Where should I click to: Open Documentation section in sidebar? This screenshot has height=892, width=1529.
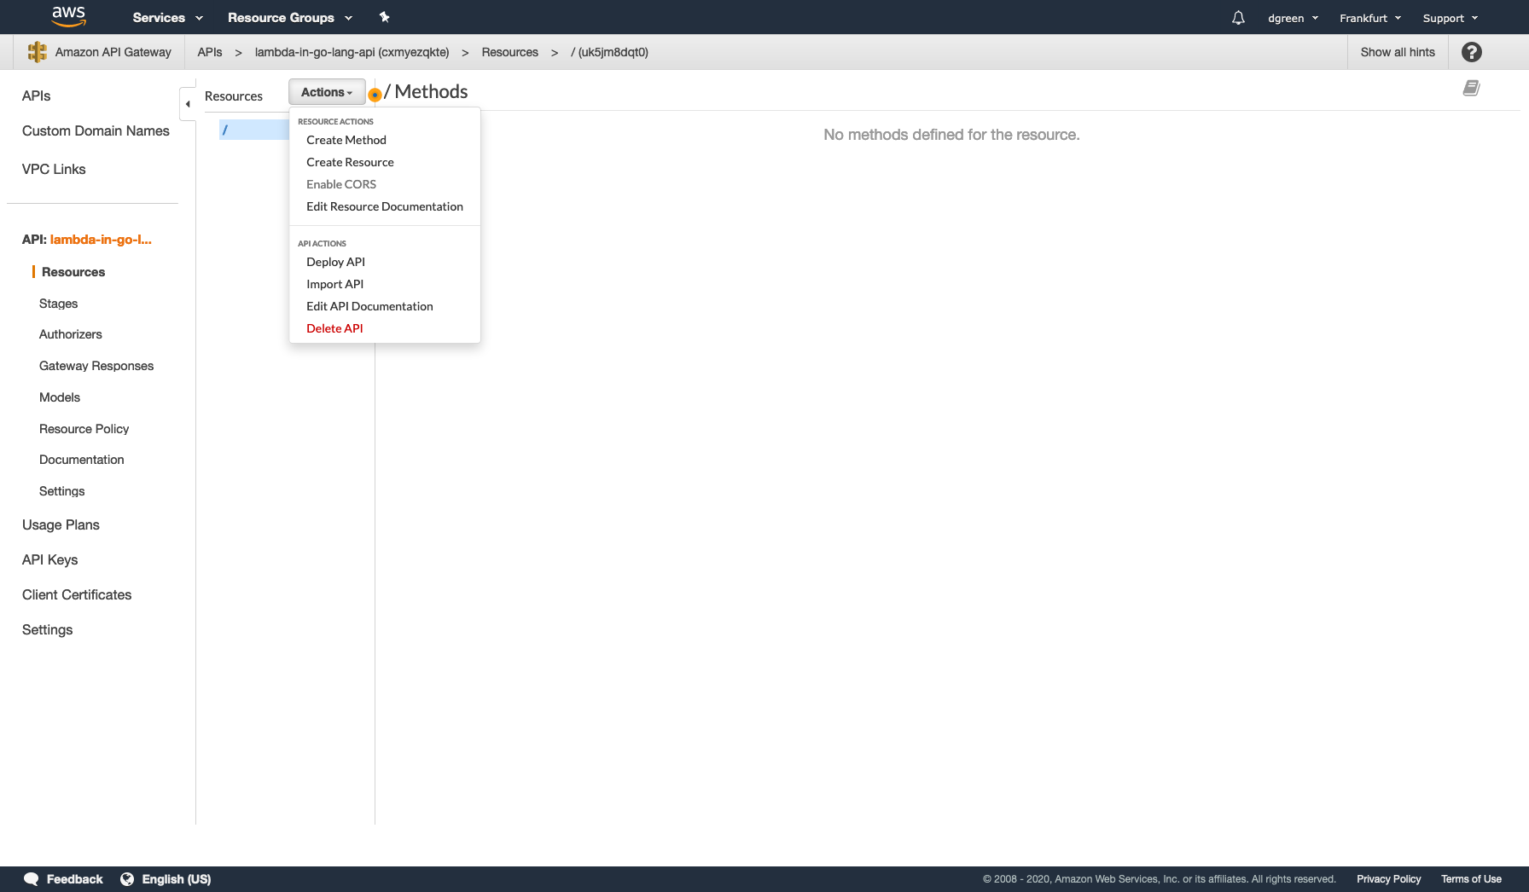[x=82, y=460]
